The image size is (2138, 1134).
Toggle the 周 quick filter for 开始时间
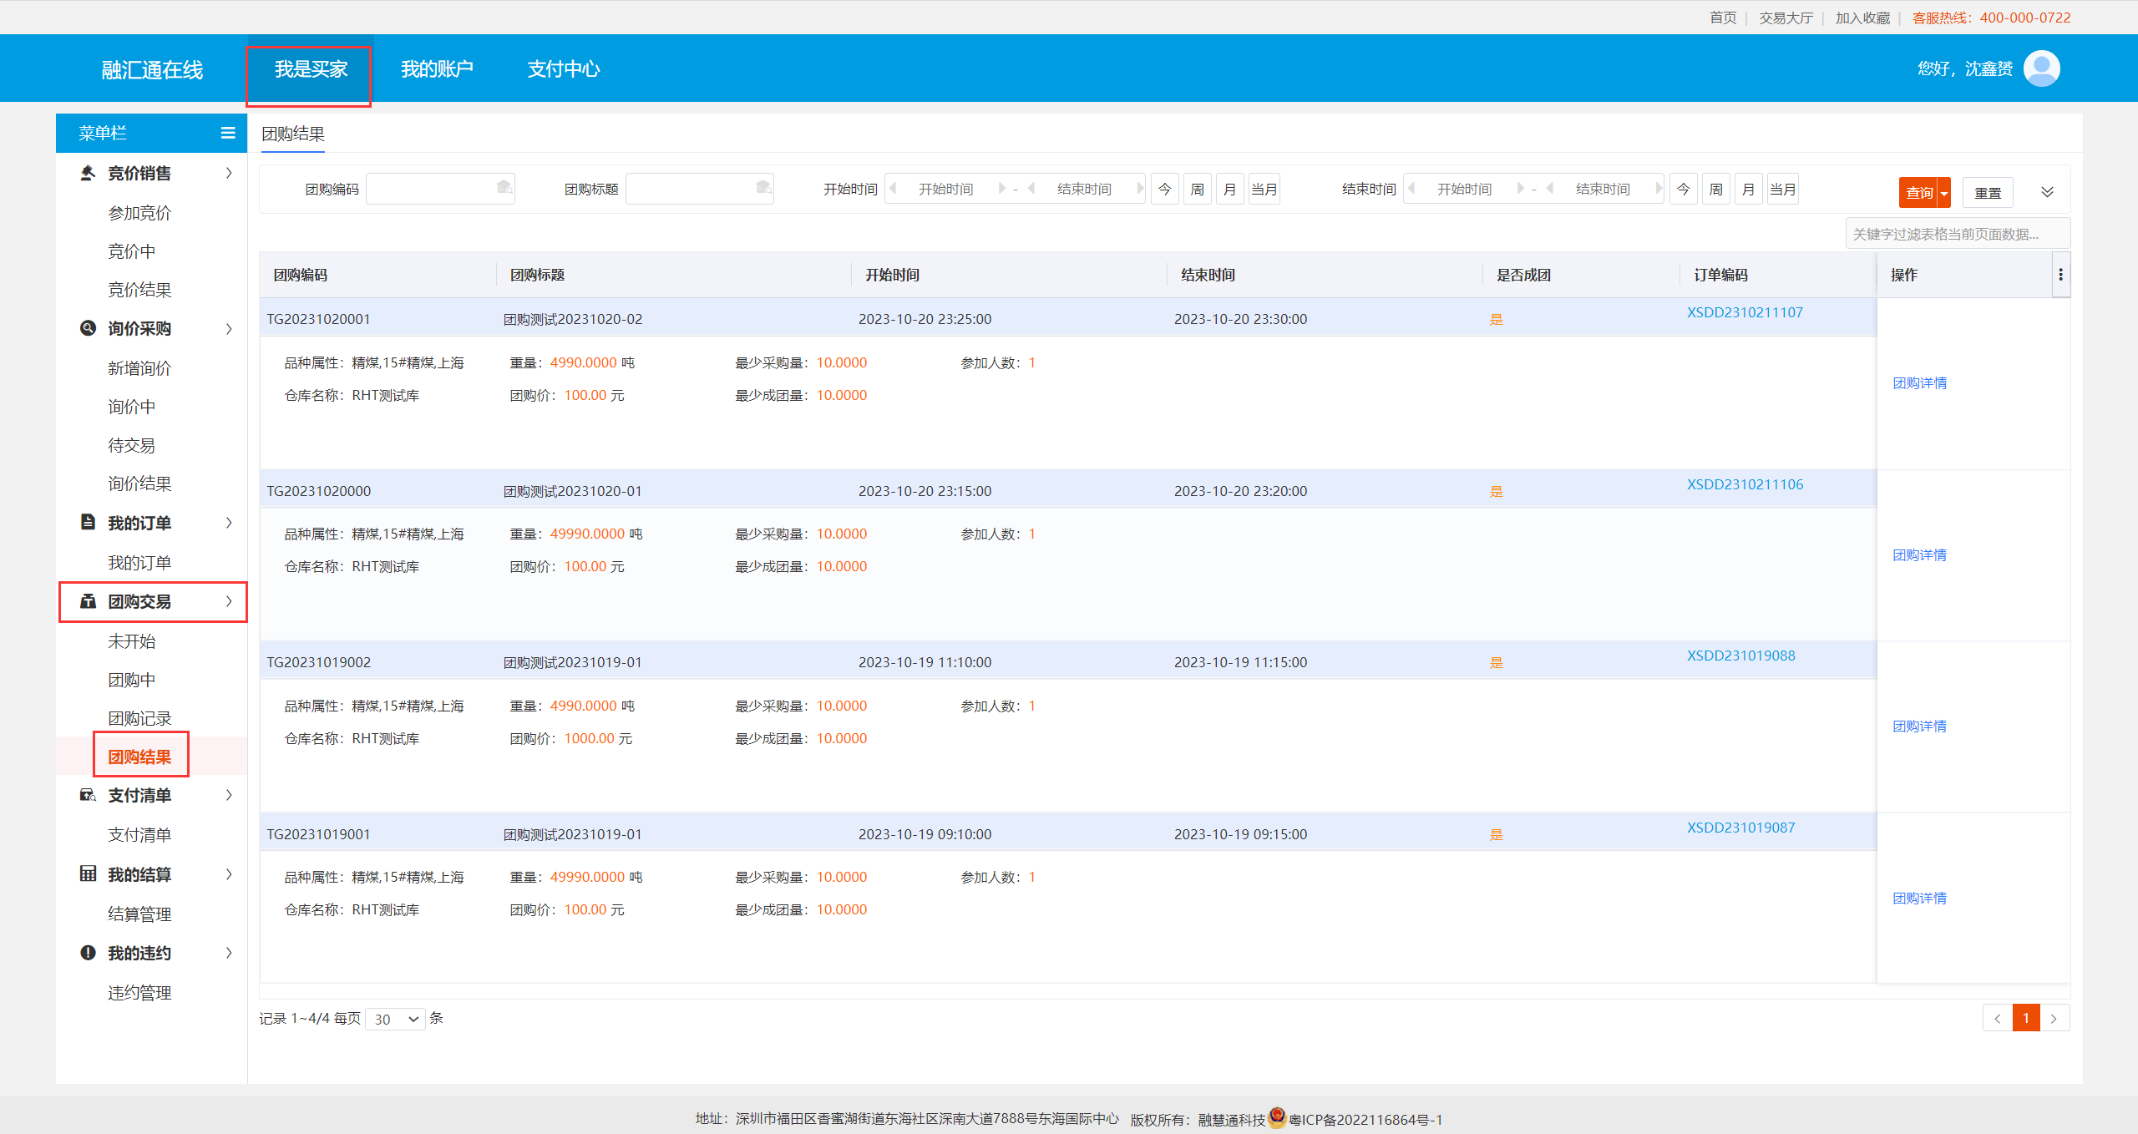(1197, 190)
